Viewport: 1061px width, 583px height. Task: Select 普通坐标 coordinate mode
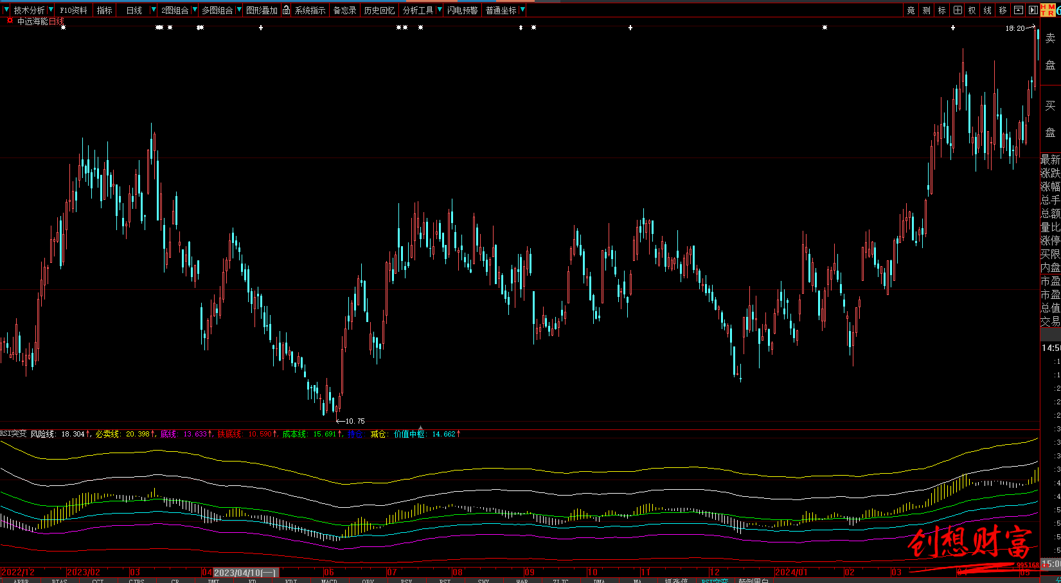coord(501,10)
